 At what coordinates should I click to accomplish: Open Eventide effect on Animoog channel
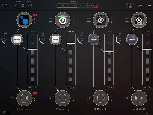55,39
